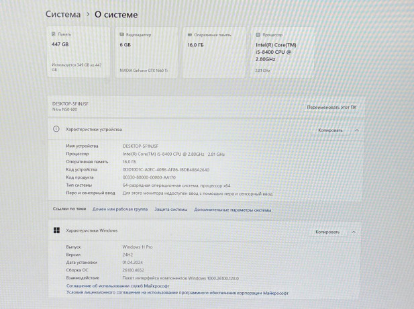The height and width of the screenshot is (309, 414).
Task: Select NVIDIA GeForce GTX 1660 Ti text
Action: coord(144,71)
